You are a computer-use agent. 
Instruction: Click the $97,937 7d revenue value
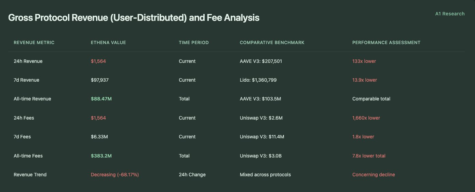coord(100,80)
